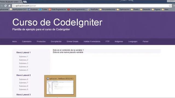Click Menú Lateral 2 heading
Image resolution: width=175 pixels, height=98 pixels.
tap(24, 75)
